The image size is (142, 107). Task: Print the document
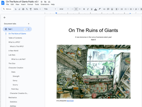[23, 9]
